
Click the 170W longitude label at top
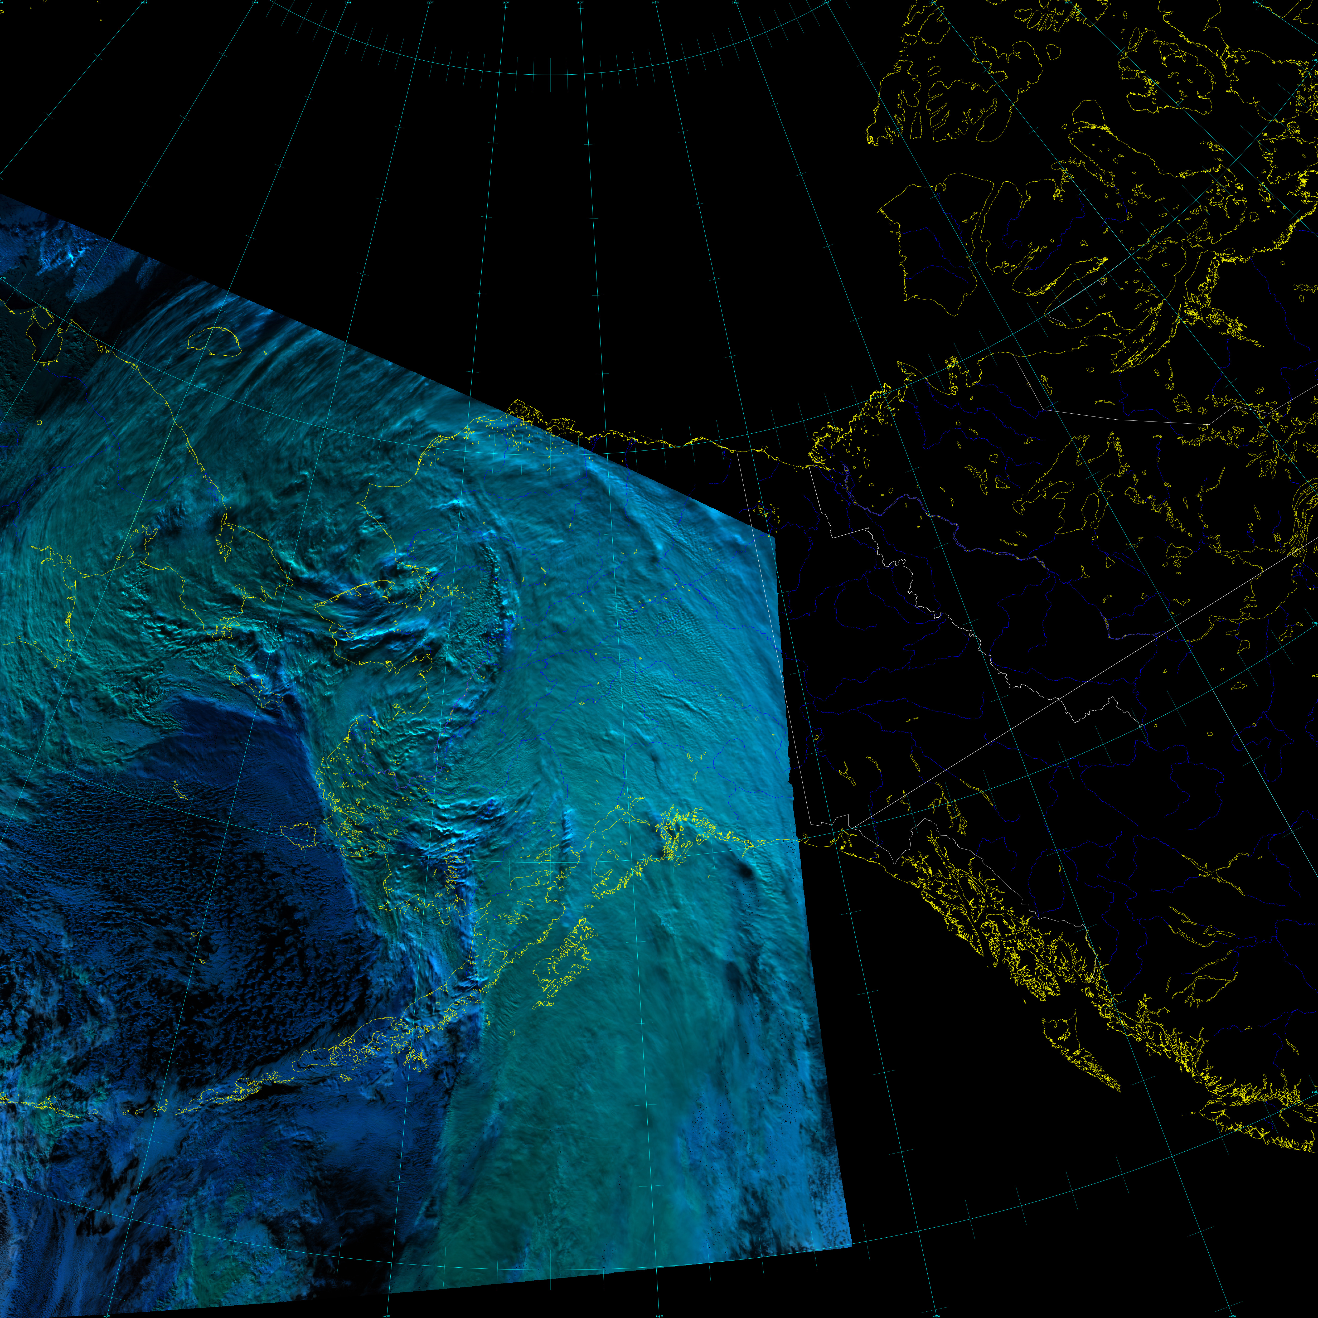click(x=430, y=3)
